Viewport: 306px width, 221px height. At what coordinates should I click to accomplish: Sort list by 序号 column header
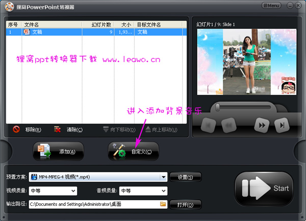14,25
